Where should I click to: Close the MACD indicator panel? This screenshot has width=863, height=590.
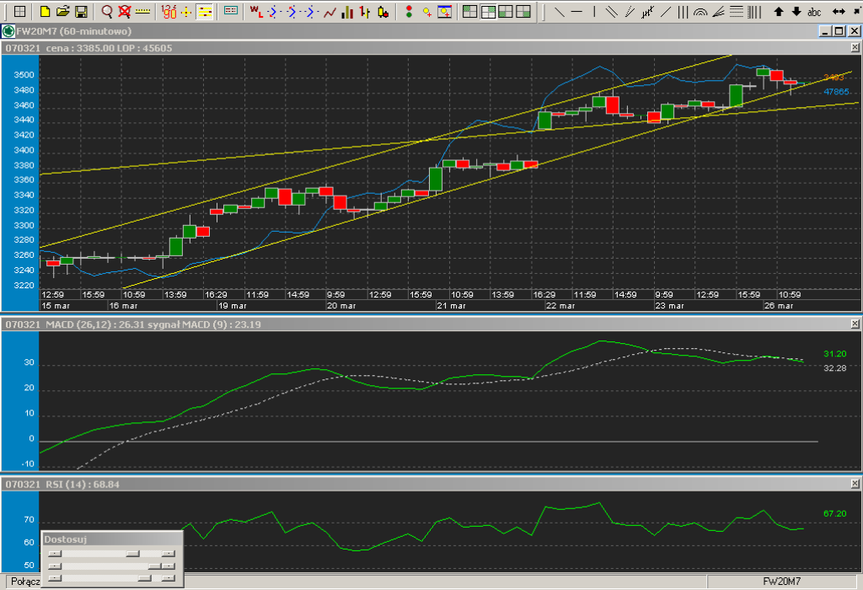855,324
